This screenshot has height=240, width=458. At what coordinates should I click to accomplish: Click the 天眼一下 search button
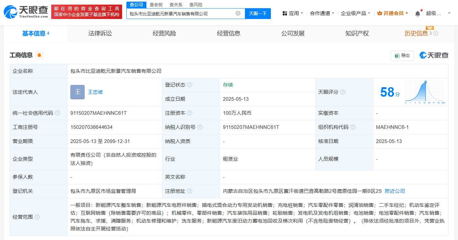258,13
